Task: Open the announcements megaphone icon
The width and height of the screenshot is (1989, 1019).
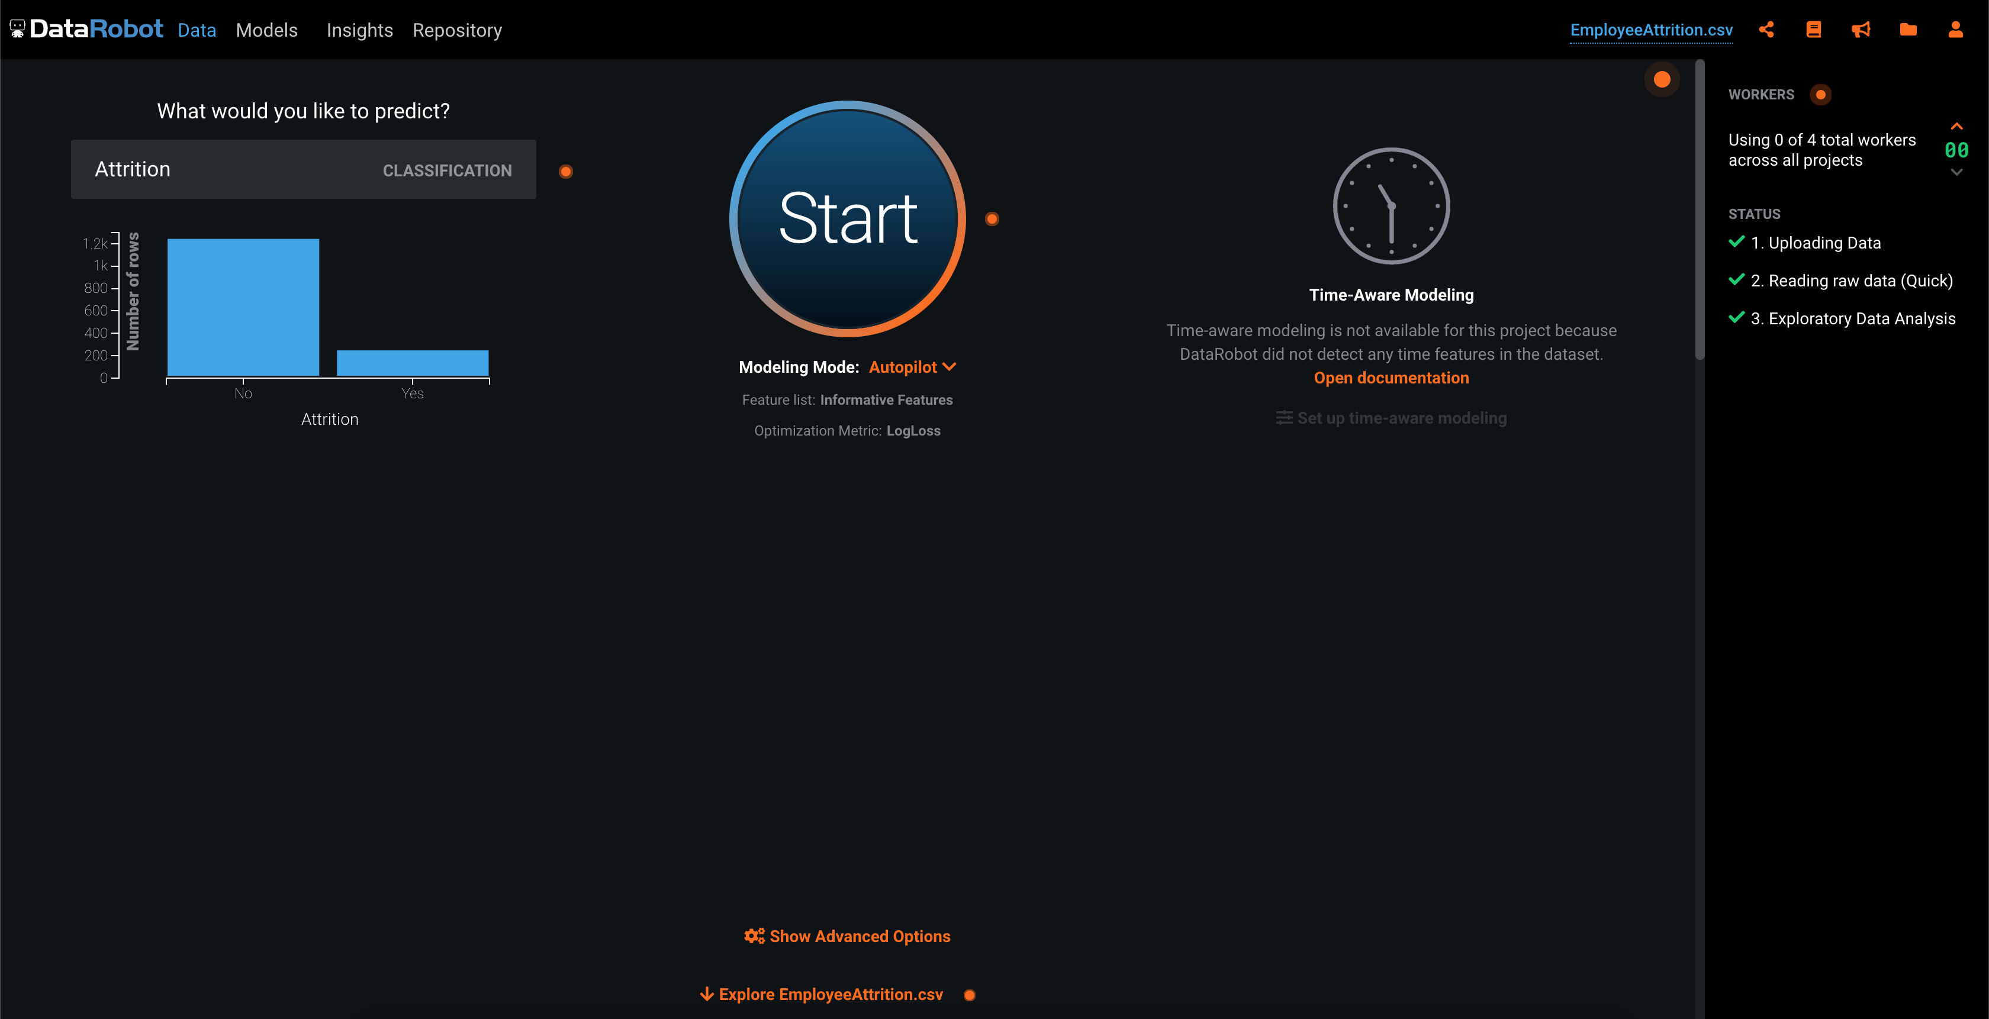Action: (1861, 30)
